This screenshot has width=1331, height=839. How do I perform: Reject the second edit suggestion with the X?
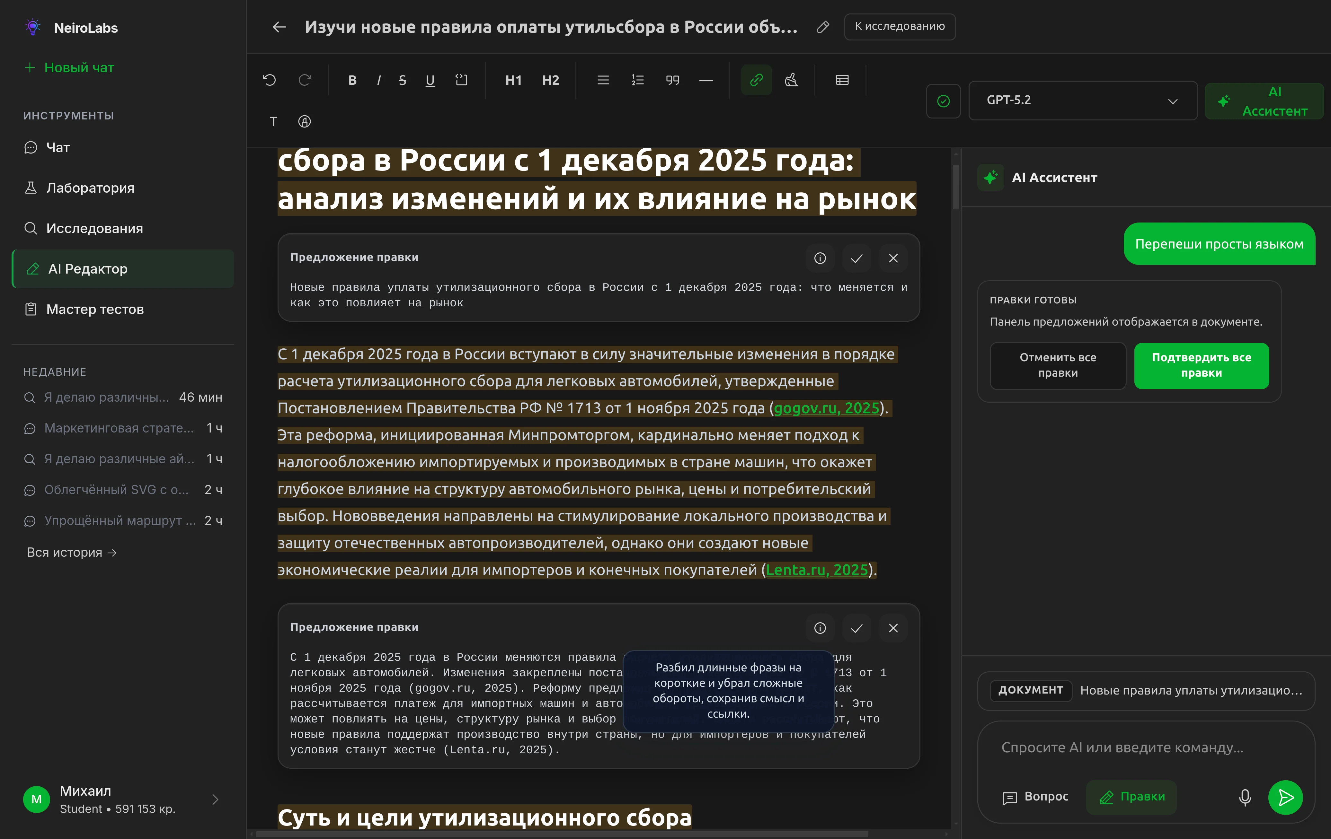[x=893, y=628]
